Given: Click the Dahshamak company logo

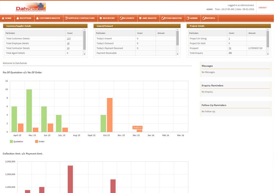Looking at the screenshot, I should (31, 7).
